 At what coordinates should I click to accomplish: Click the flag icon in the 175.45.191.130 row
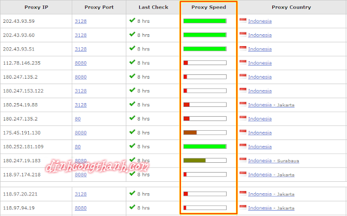(243, 132)
